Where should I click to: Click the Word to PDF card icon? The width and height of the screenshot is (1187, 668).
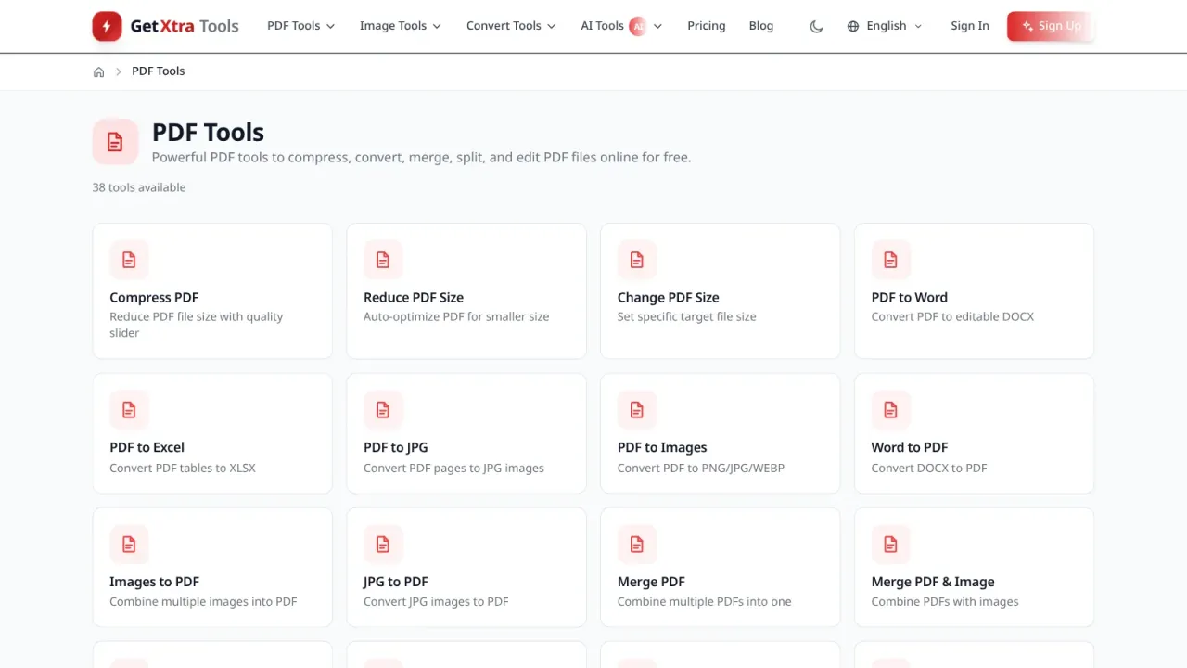coord(891,409)
